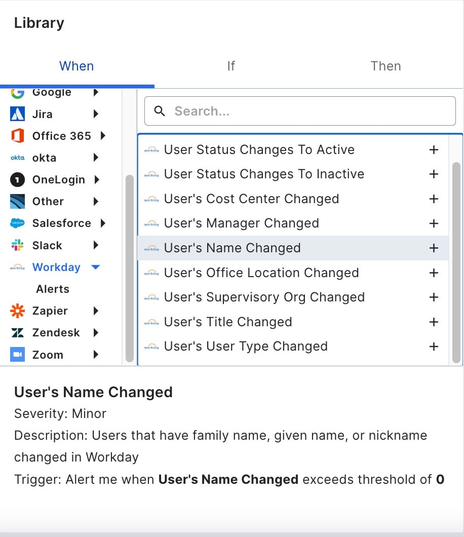The width and height of the screenshot is (464, 537).
Task: Select the OneLogin integration label
Action: [59, 179]
